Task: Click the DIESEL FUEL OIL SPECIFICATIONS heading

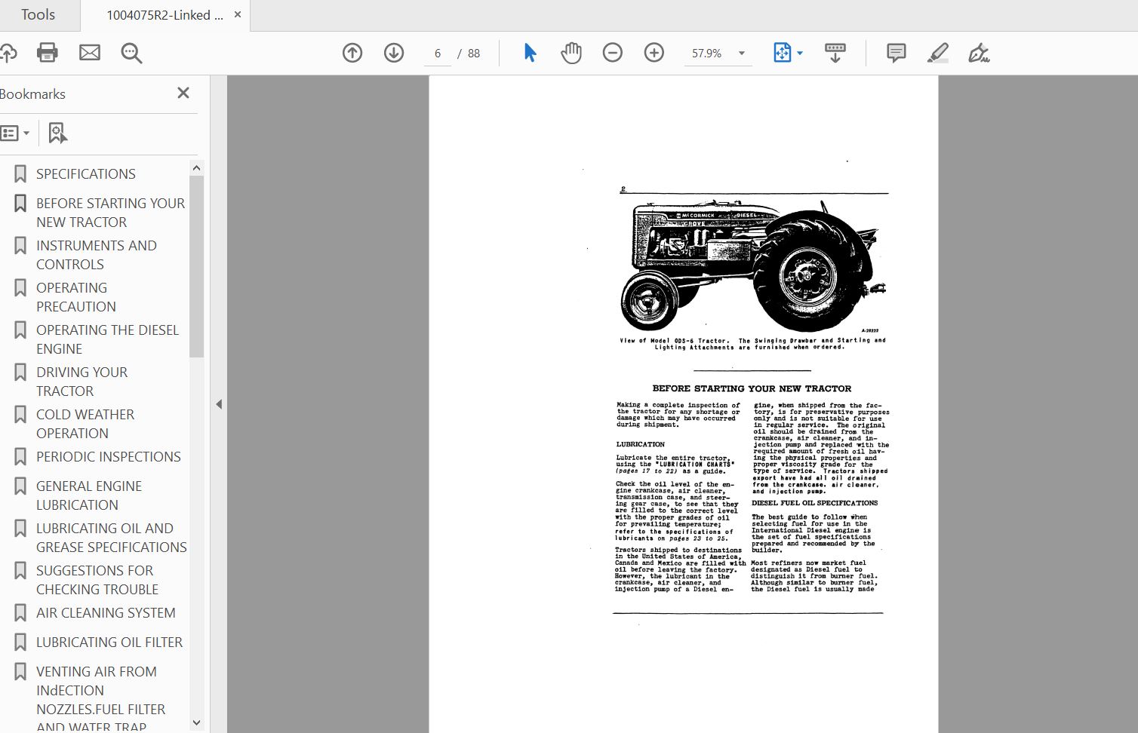Action: (815, 503)
